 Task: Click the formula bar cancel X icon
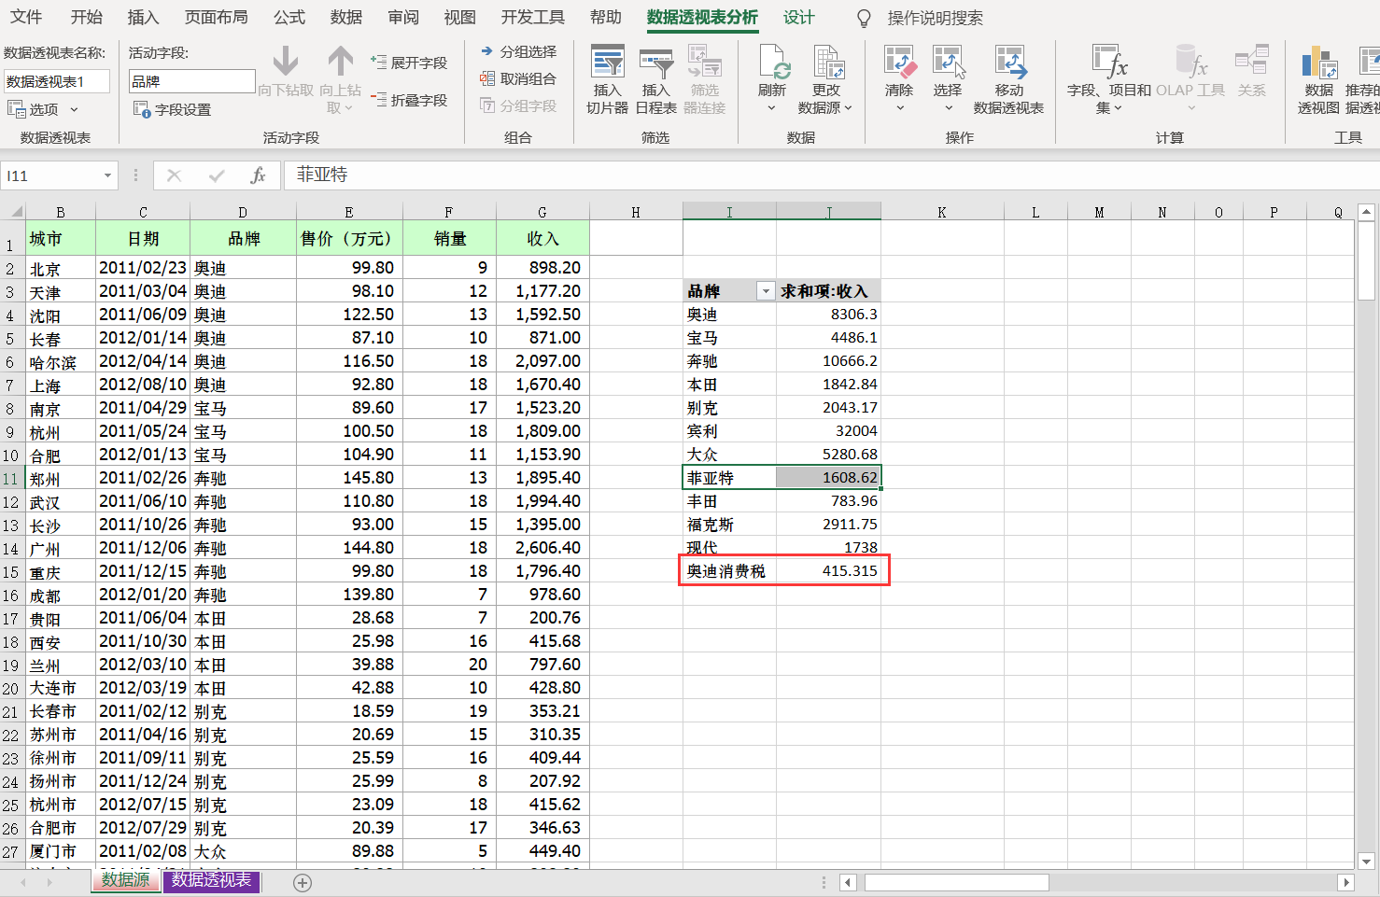[174, 175]
